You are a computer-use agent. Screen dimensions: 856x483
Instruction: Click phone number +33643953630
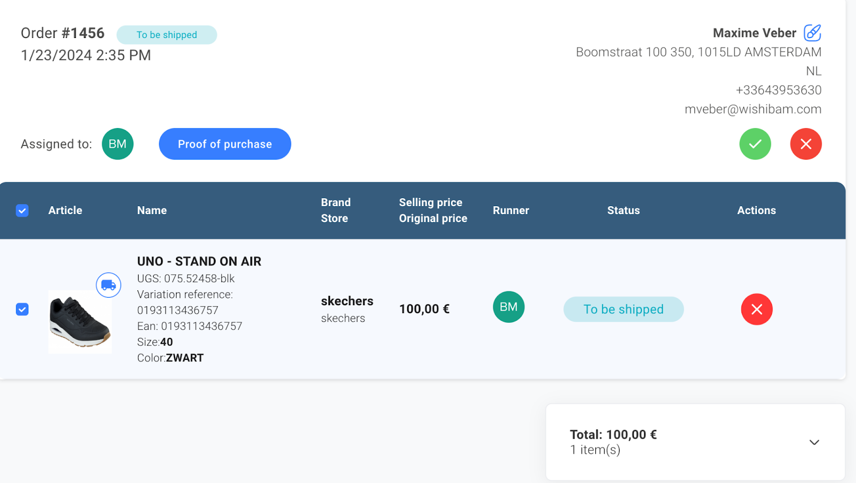coord(778,90)
